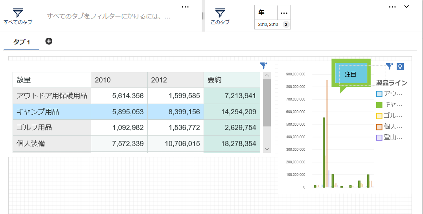Screen dimensions: 423x214
Task: Toggle ゴルフ legend item in chart
Action: point(389,116)
